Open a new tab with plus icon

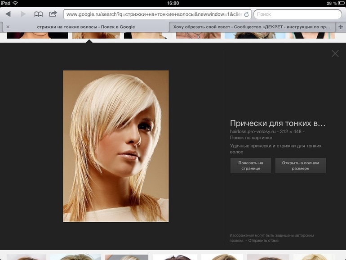340,27
